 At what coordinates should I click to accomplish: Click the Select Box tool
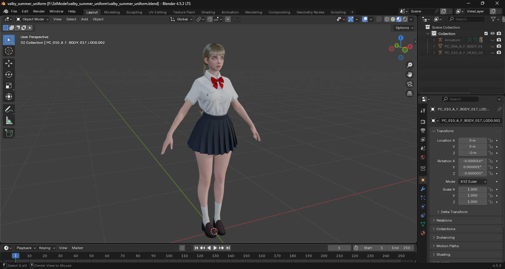[x=9, y=40]
